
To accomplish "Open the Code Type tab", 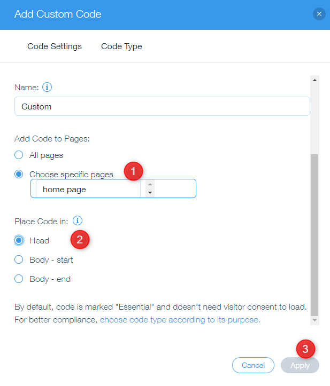I will coord(121,46).
